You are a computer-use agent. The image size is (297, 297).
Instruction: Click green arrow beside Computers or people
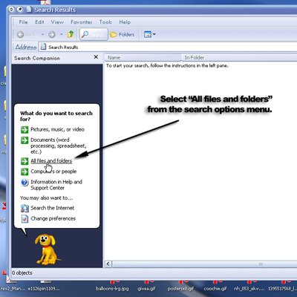click(x=25, y=172)
